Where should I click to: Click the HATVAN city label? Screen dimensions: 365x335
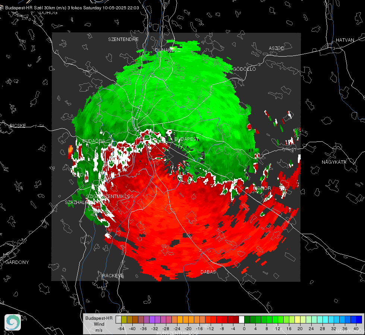tap(345, 40)
